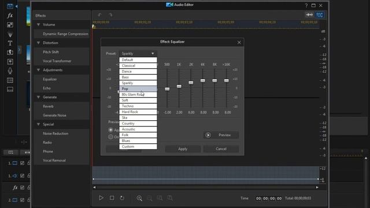Viewport: 370px width, 208px height.
Task: Click Apply in the Equalizer dialog
Action: [x=183, y=149]
